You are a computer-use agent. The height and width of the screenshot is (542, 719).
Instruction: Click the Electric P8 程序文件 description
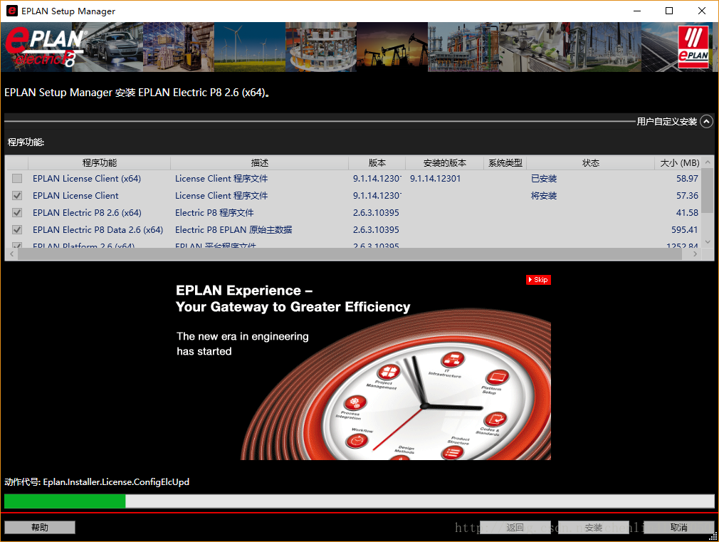tap(214, 212)
